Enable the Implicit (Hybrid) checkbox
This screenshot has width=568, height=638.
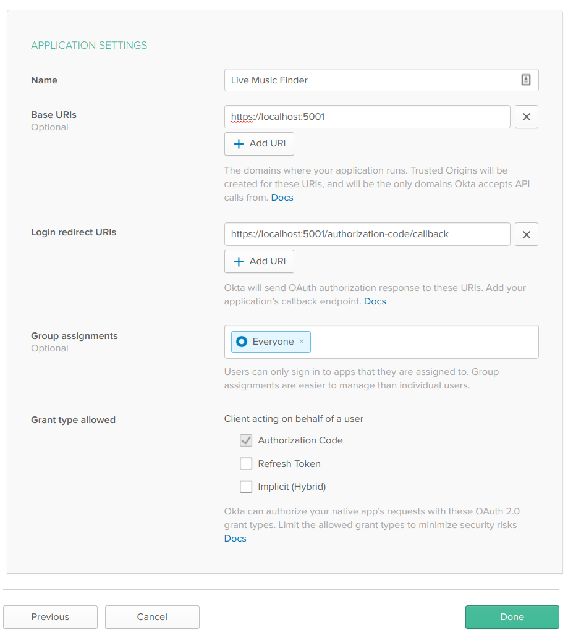246,487
